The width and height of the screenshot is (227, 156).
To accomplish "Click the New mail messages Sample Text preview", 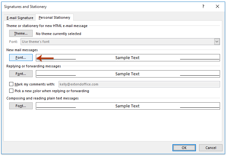I will [x=128, y=58].
